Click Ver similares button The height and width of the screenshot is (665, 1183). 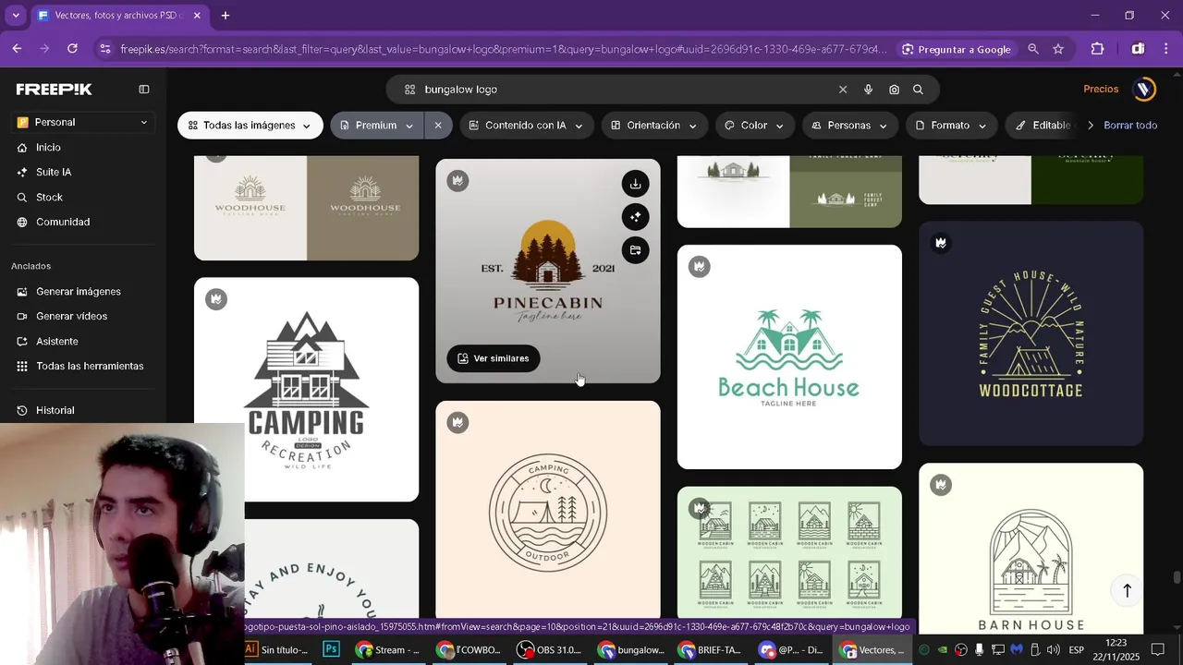point(493,358)
